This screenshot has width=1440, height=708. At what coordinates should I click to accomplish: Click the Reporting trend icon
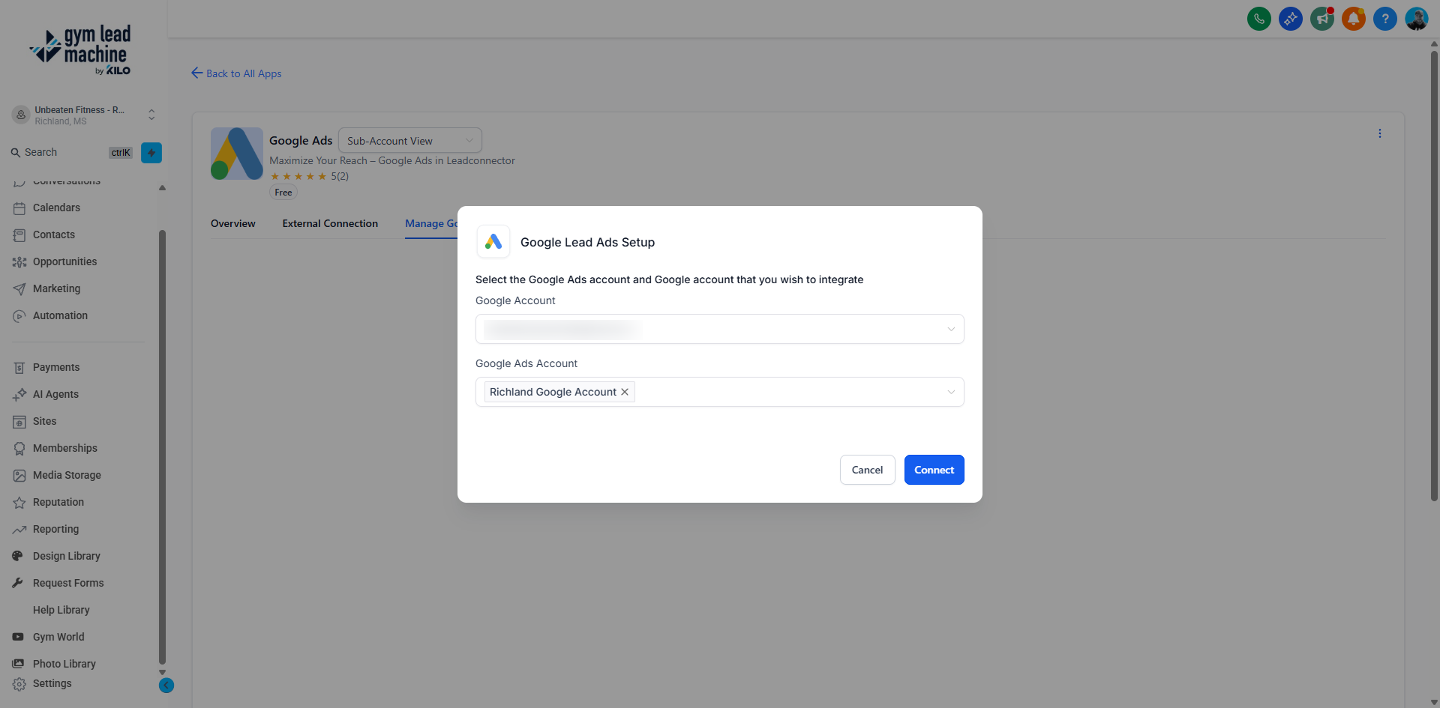click(x=19, y=530)
